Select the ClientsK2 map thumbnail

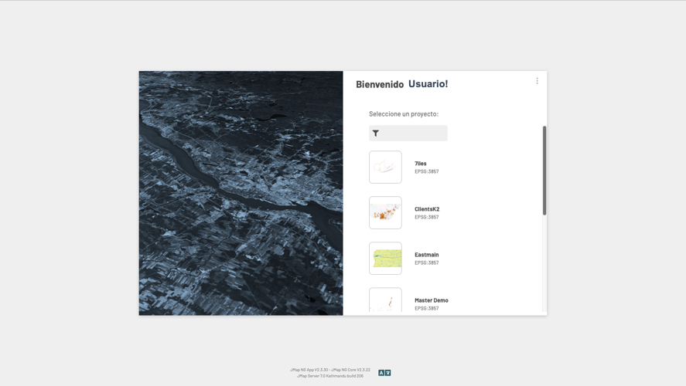click(385, 212)
